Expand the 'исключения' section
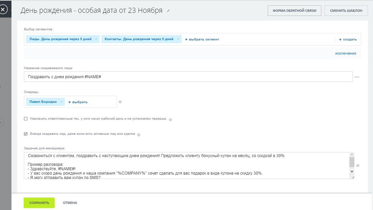This screenshot has width=373, height=210. coord(345,53)
